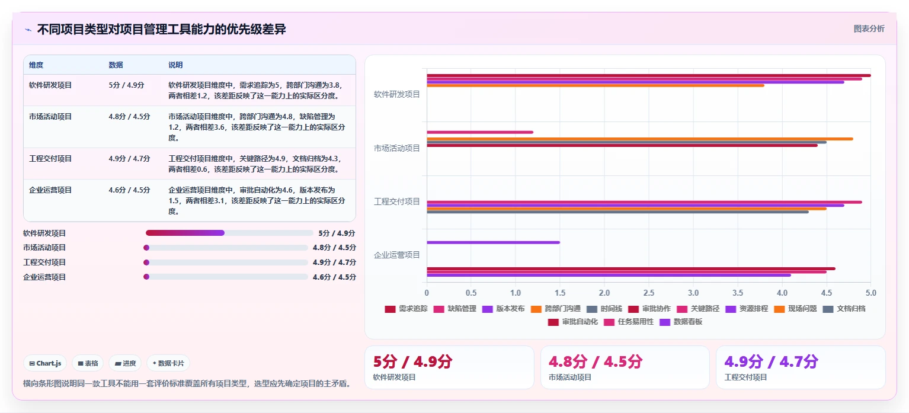
Task: Click the 维度 column header
Action: (36, 65)
